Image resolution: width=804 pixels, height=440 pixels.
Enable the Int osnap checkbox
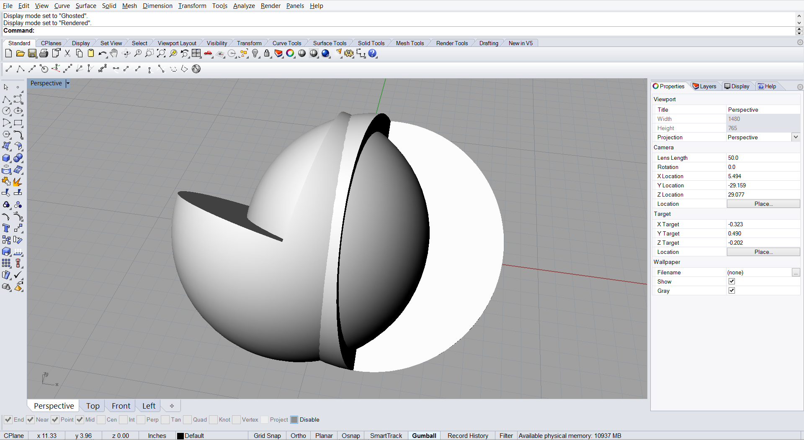coord(123,420)
